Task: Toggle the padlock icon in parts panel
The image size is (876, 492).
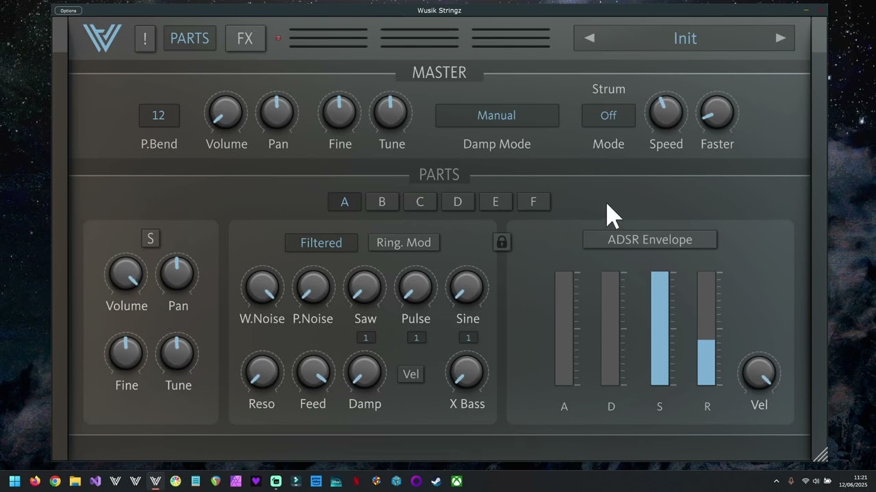Action: [502, 242]
